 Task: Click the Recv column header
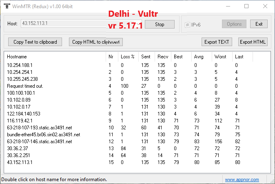[163, 57]
